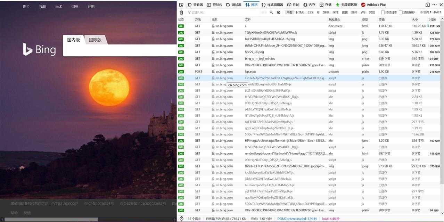Viewport: 444px width, 222px height.
Task: Click the responsive design mode icon
Action: pyautogui.click(x=427, y=5)
